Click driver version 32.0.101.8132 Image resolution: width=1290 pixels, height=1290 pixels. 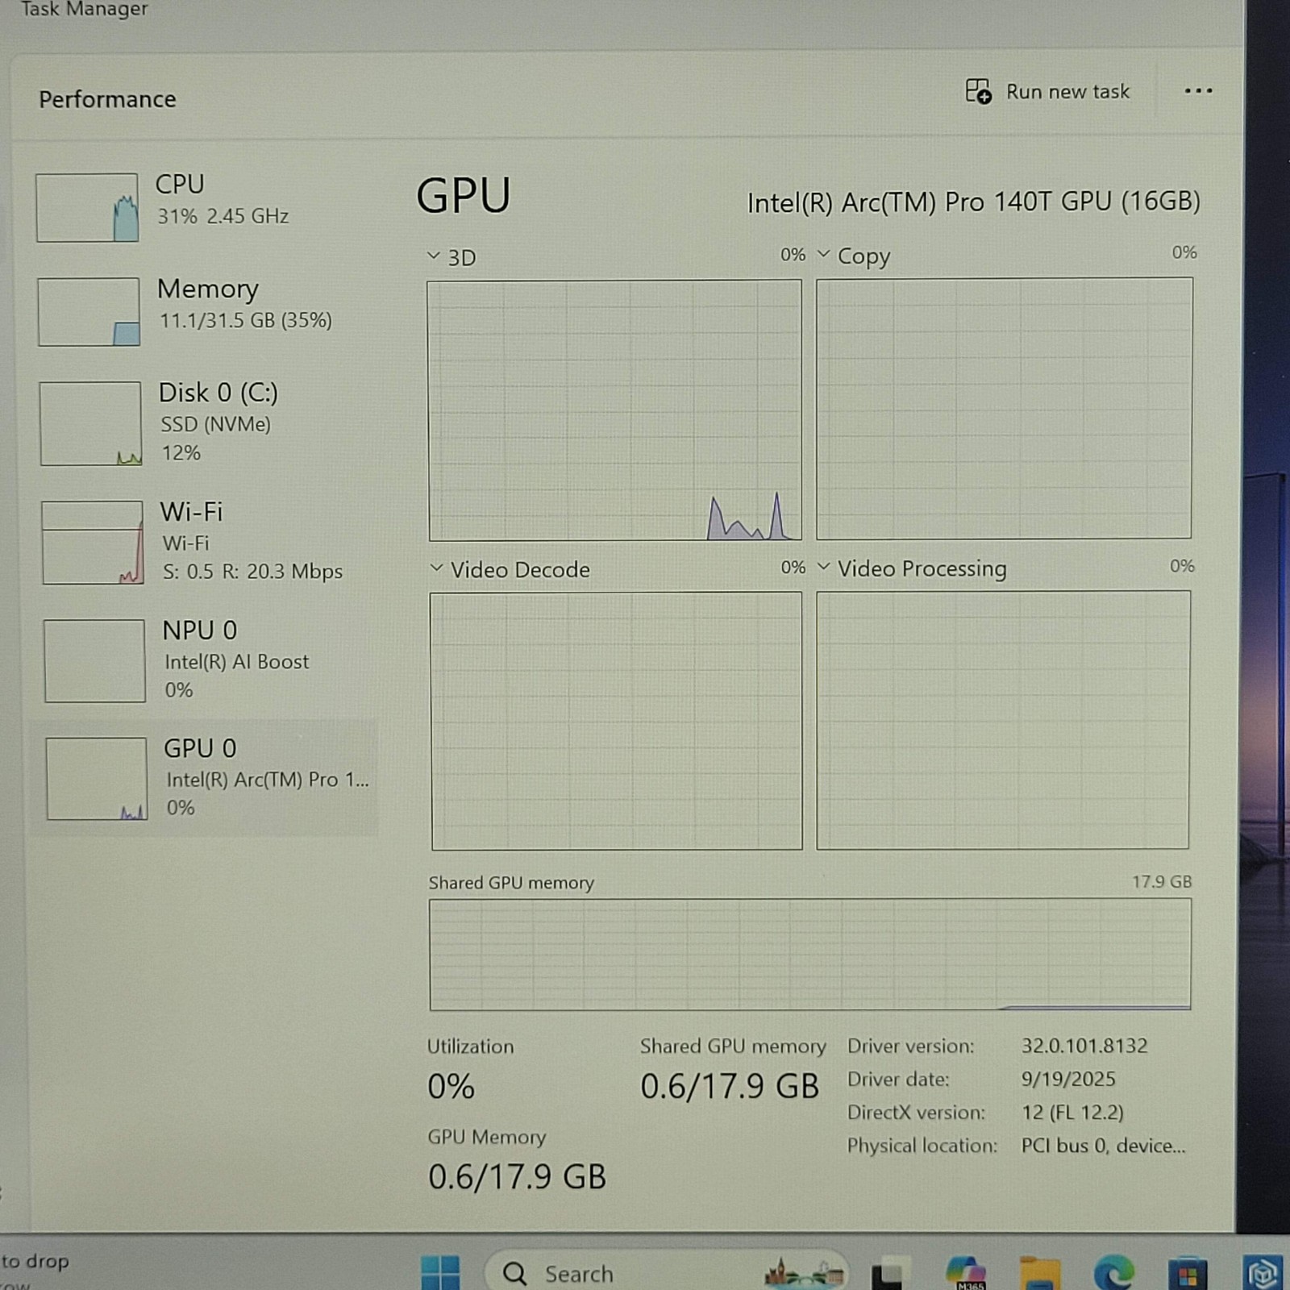click(x=1084, y=1046)
